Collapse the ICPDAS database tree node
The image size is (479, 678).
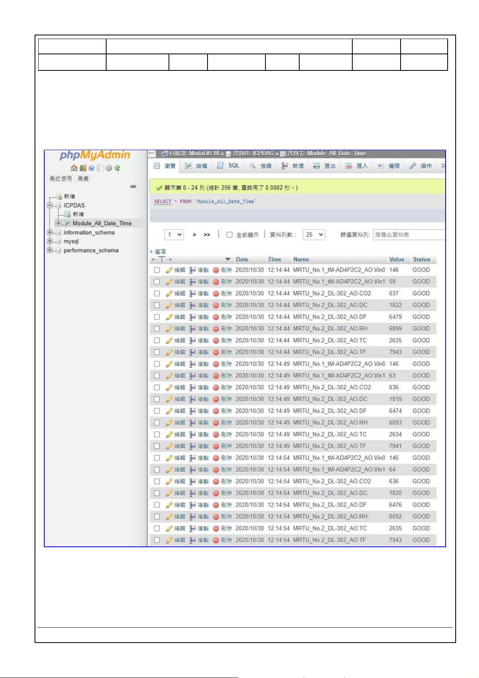coord(50,205)
